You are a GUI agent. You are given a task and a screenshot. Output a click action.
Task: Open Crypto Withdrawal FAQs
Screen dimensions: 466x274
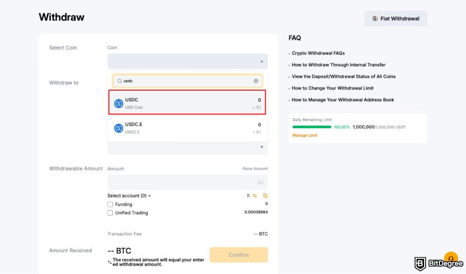pyautogui.click(x=318, y=53)
